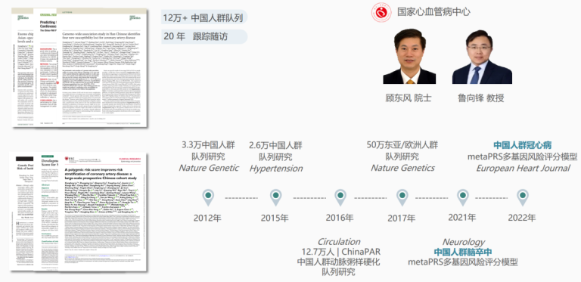This screenshot has height=282, width=581.
Task: Click the 中国人群冠心病 heading
Action: 522,144
